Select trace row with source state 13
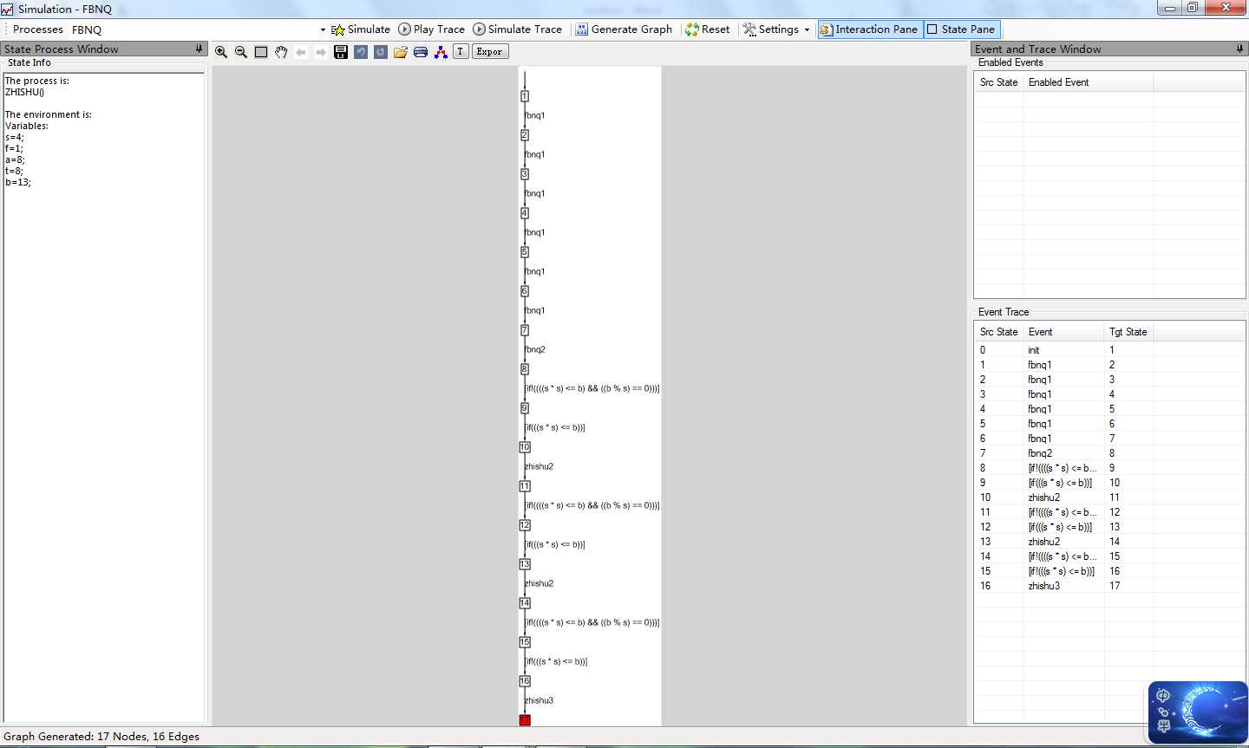 [1109, 542]
